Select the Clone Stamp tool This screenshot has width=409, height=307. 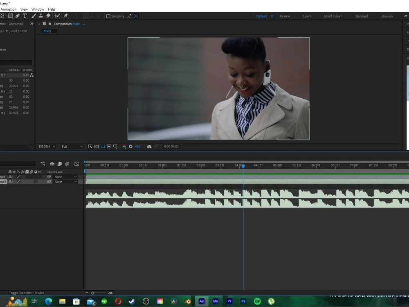click(41, 16)
